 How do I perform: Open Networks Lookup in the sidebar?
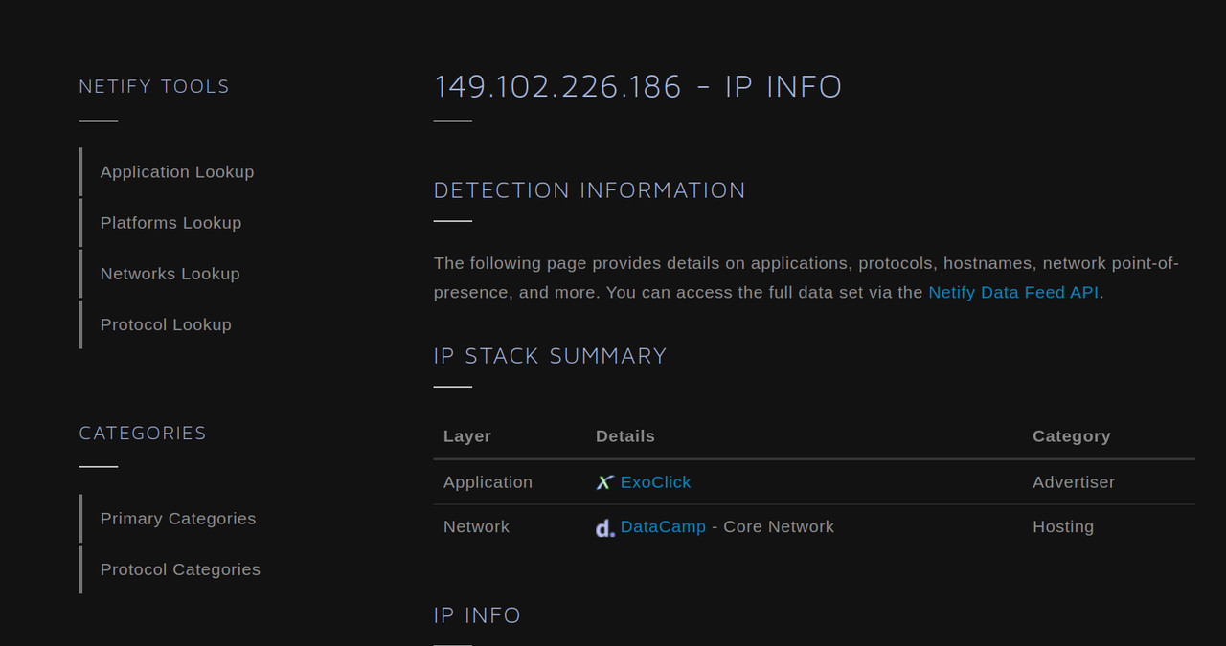[x=170, y=274]
